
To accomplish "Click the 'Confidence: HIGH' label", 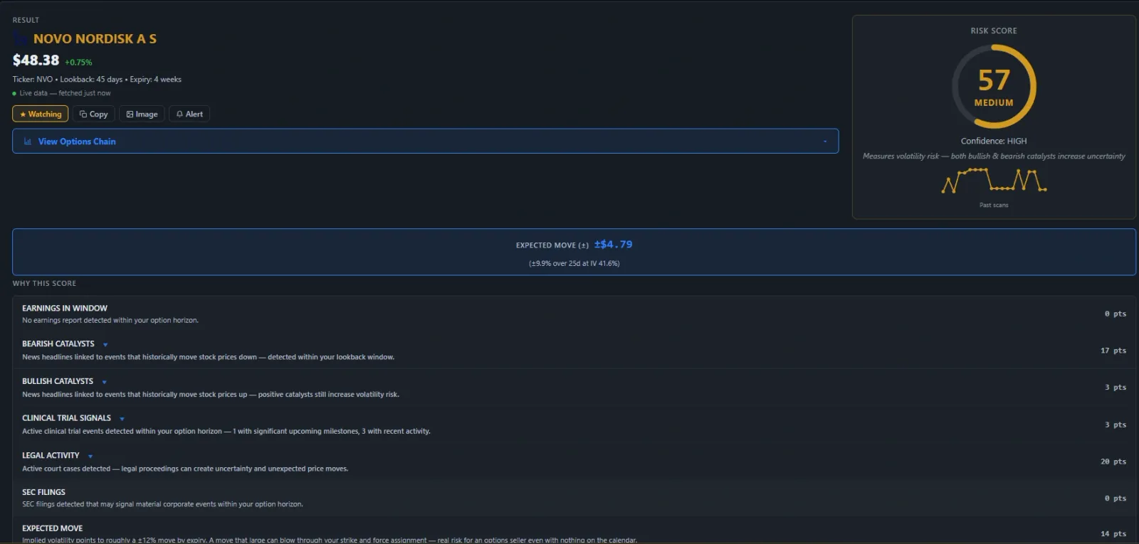I will click(x=994, y=141).
